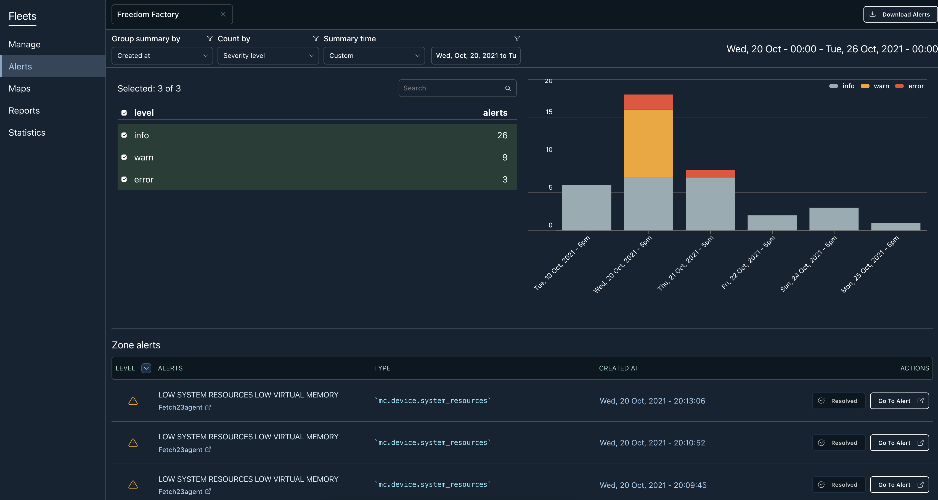The width and height of the screenshot is (938, 500).
Task: Click warning triangle icon of second alert row
Action: click(x=133, y=443)
